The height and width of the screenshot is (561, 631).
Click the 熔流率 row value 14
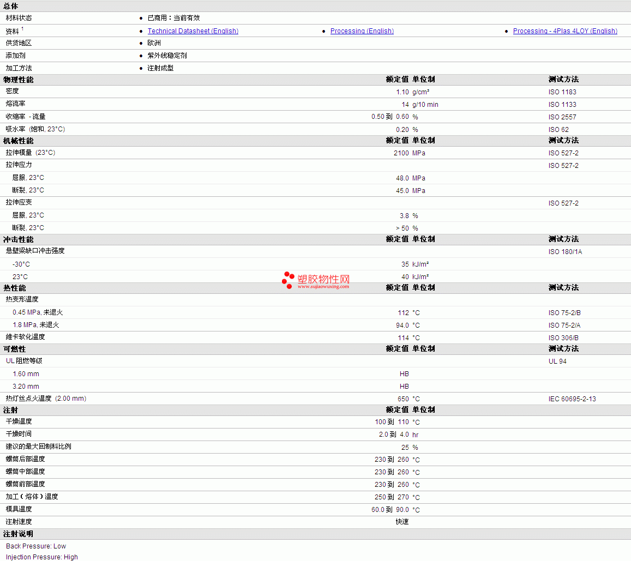(x=405, y=105)
